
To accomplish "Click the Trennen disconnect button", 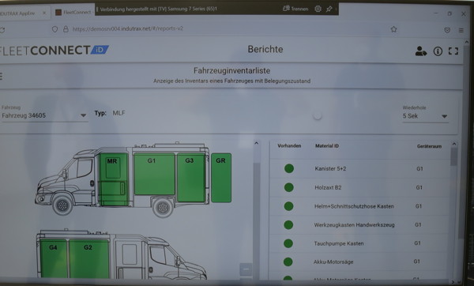I will click(x=295, y=9).
